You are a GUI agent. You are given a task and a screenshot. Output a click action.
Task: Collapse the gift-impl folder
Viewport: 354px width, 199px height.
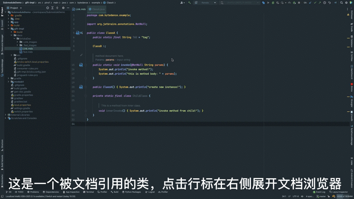click(x=8, y=29)
